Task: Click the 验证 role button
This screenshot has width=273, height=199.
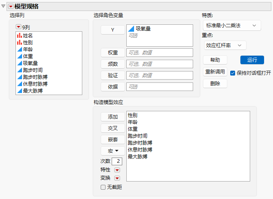Action: point(112,75)
